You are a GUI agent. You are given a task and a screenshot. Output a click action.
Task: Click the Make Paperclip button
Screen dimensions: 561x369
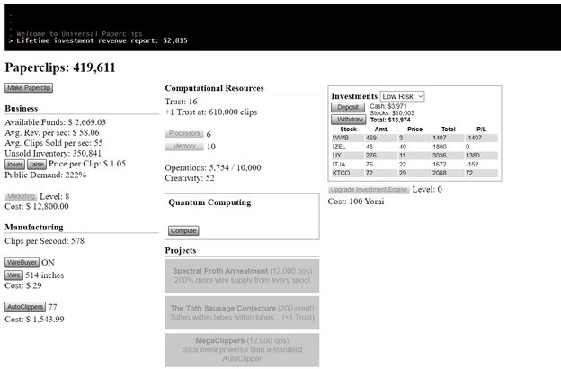29,88
